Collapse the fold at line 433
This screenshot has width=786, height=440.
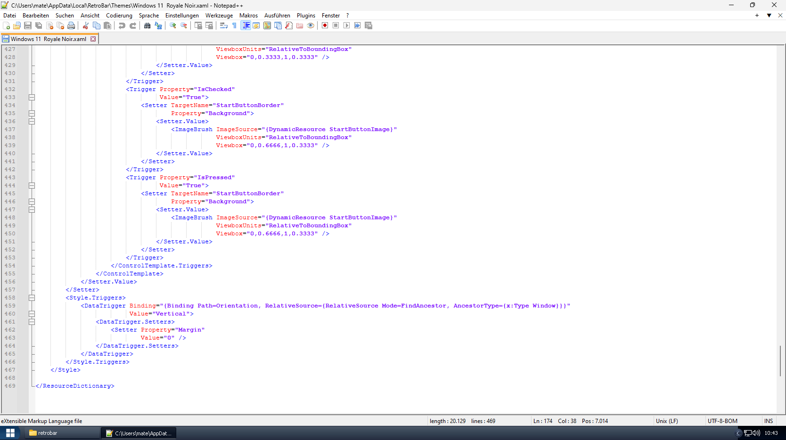coord(32,97)
